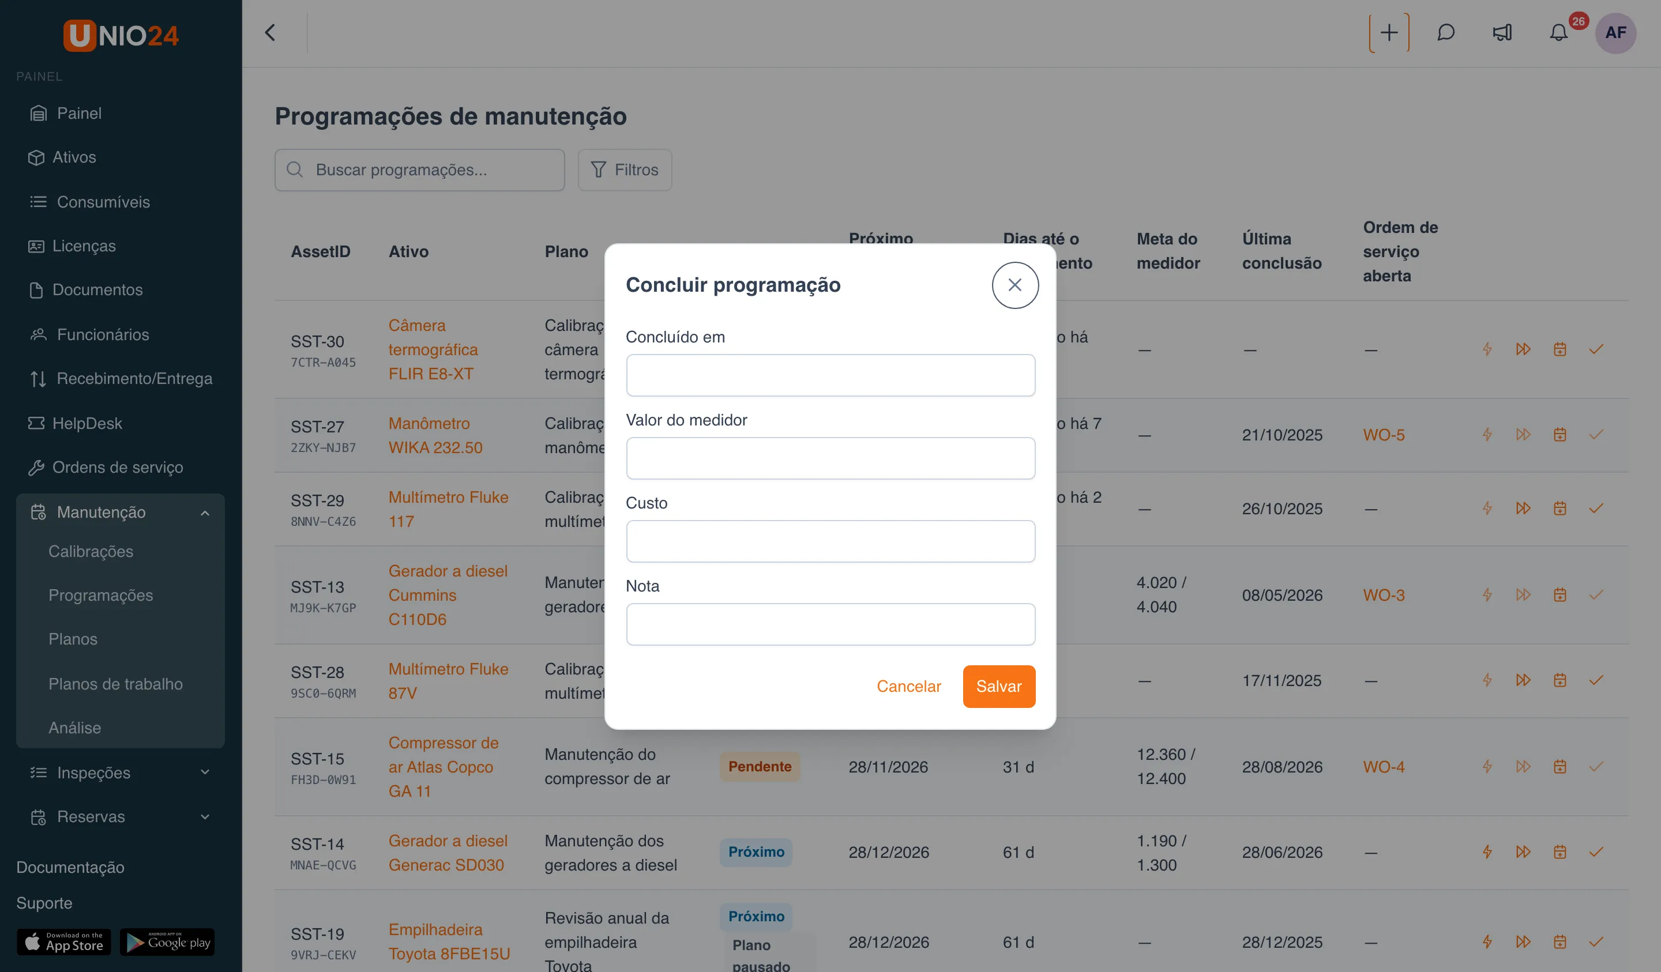Click the lightning icon for SST-14 row
The height and width of the screenshot is (972, 1661).
(x=1487, y=852)
